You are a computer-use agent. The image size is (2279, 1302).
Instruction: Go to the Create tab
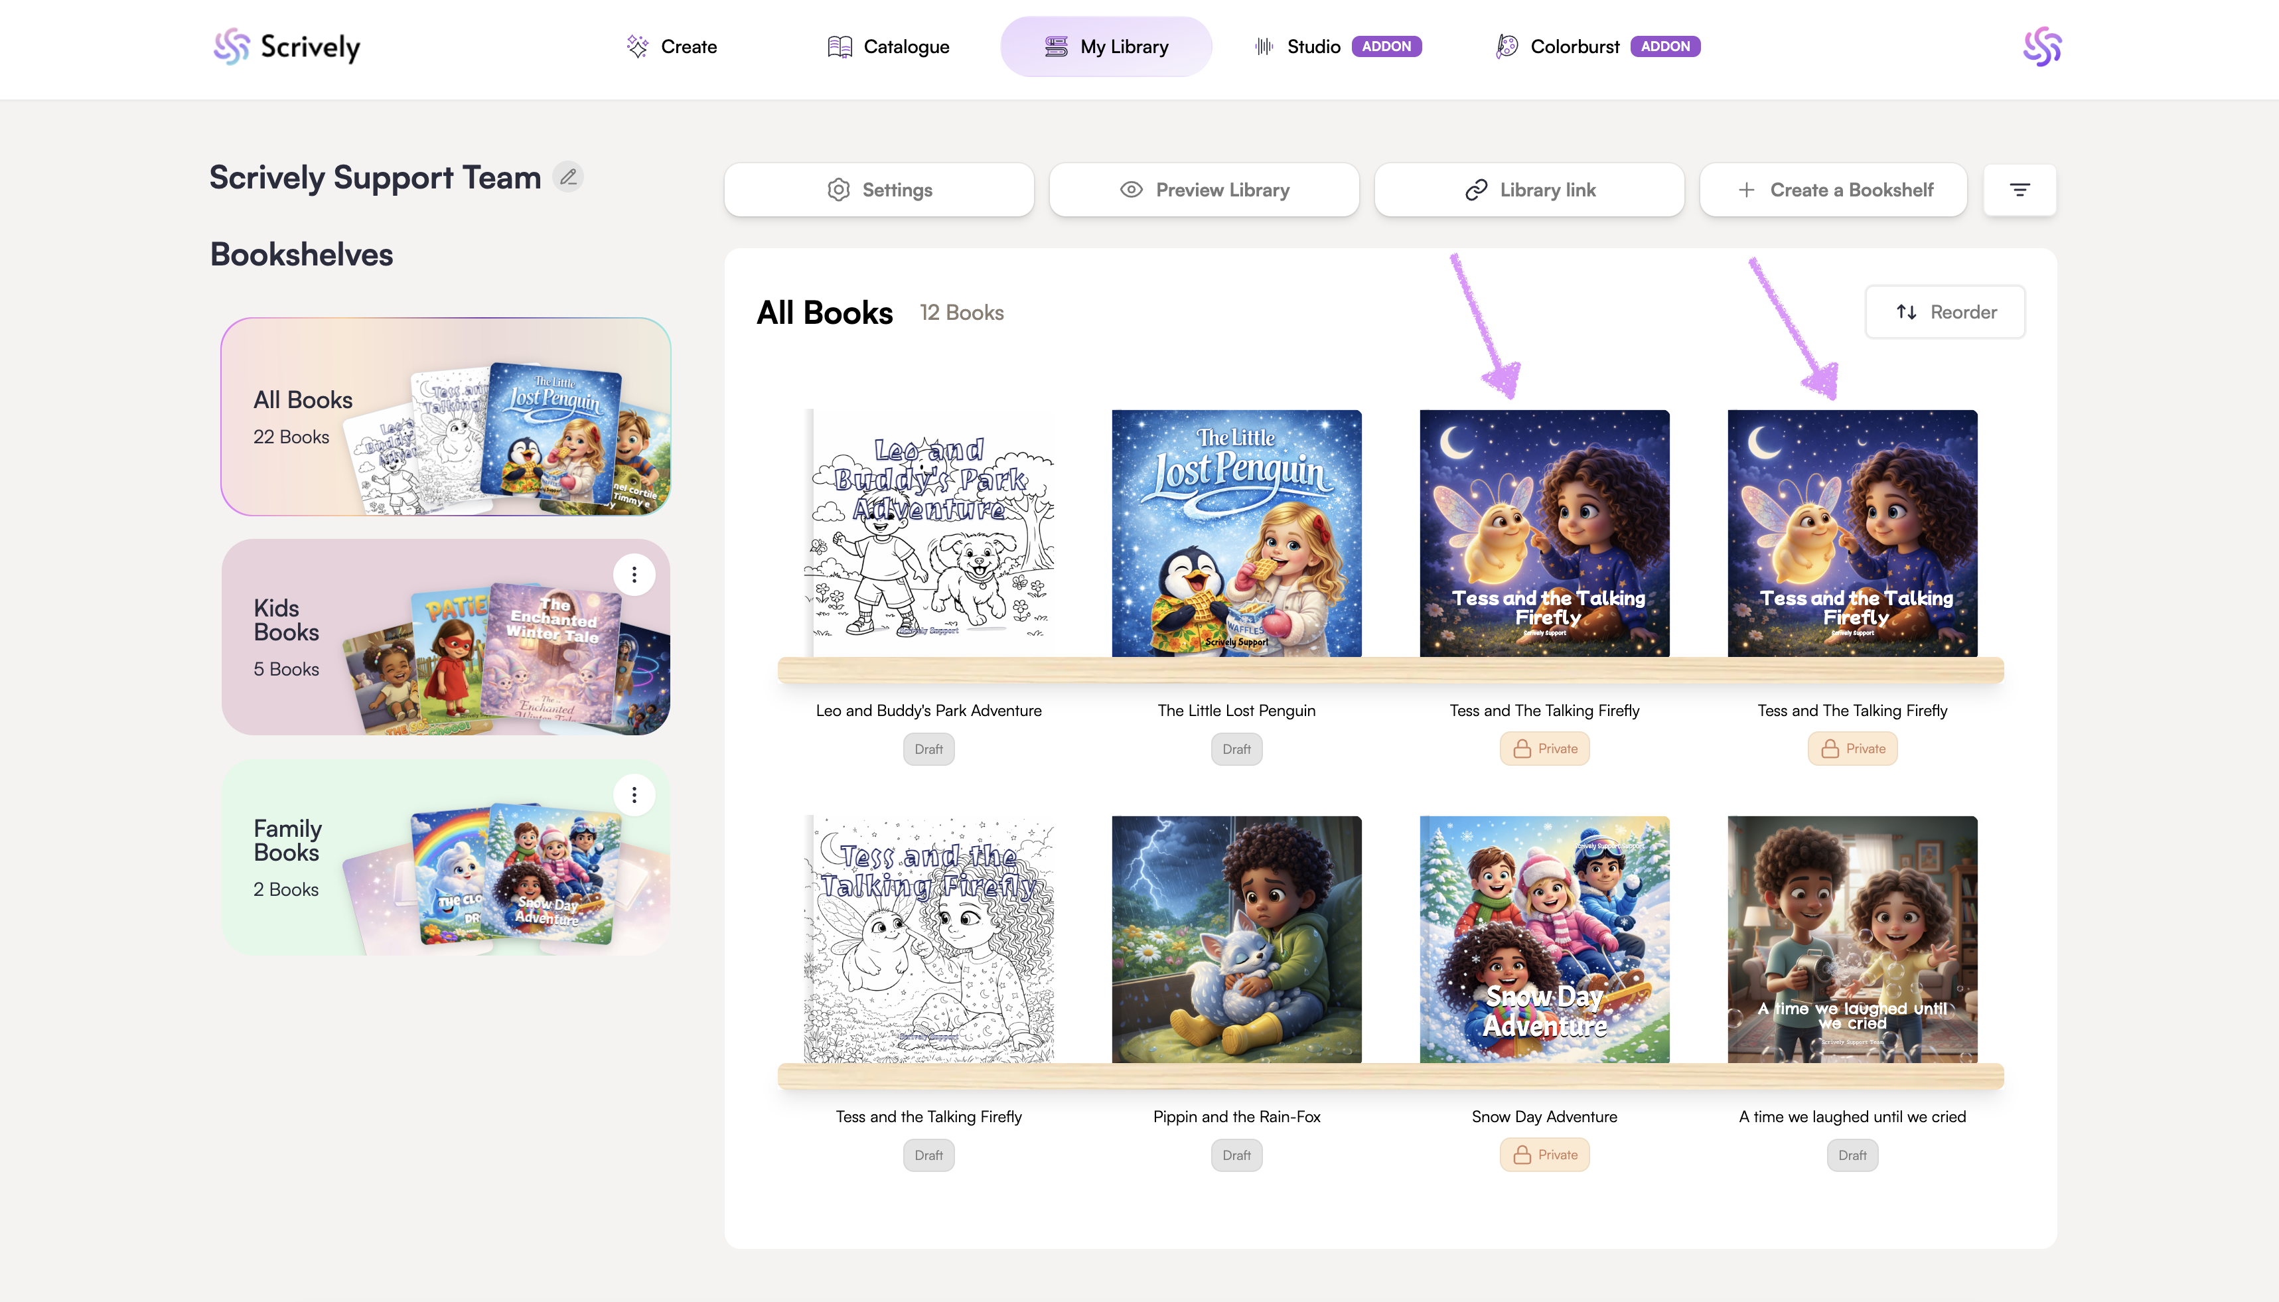672,46
